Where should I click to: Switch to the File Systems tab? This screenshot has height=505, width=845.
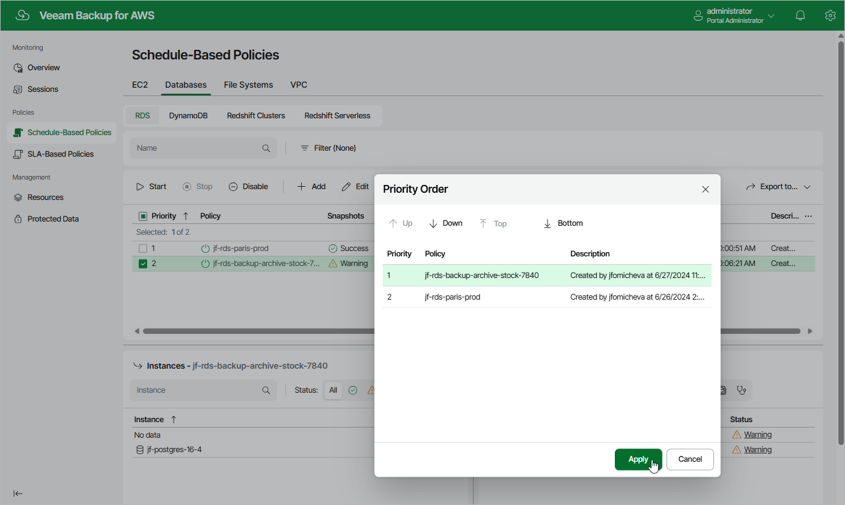pyautogui.click(x=248, y=85)
